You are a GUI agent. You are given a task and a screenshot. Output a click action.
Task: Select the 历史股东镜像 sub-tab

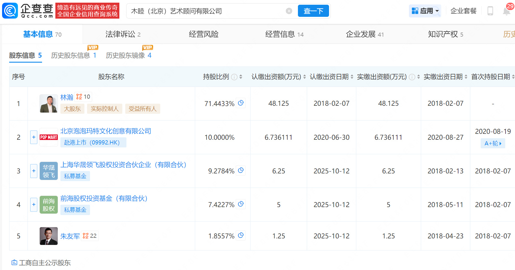(129, 56)
